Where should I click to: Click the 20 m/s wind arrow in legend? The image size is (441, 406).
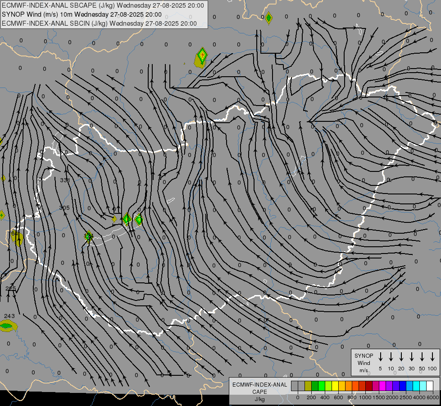click(401, 357)
